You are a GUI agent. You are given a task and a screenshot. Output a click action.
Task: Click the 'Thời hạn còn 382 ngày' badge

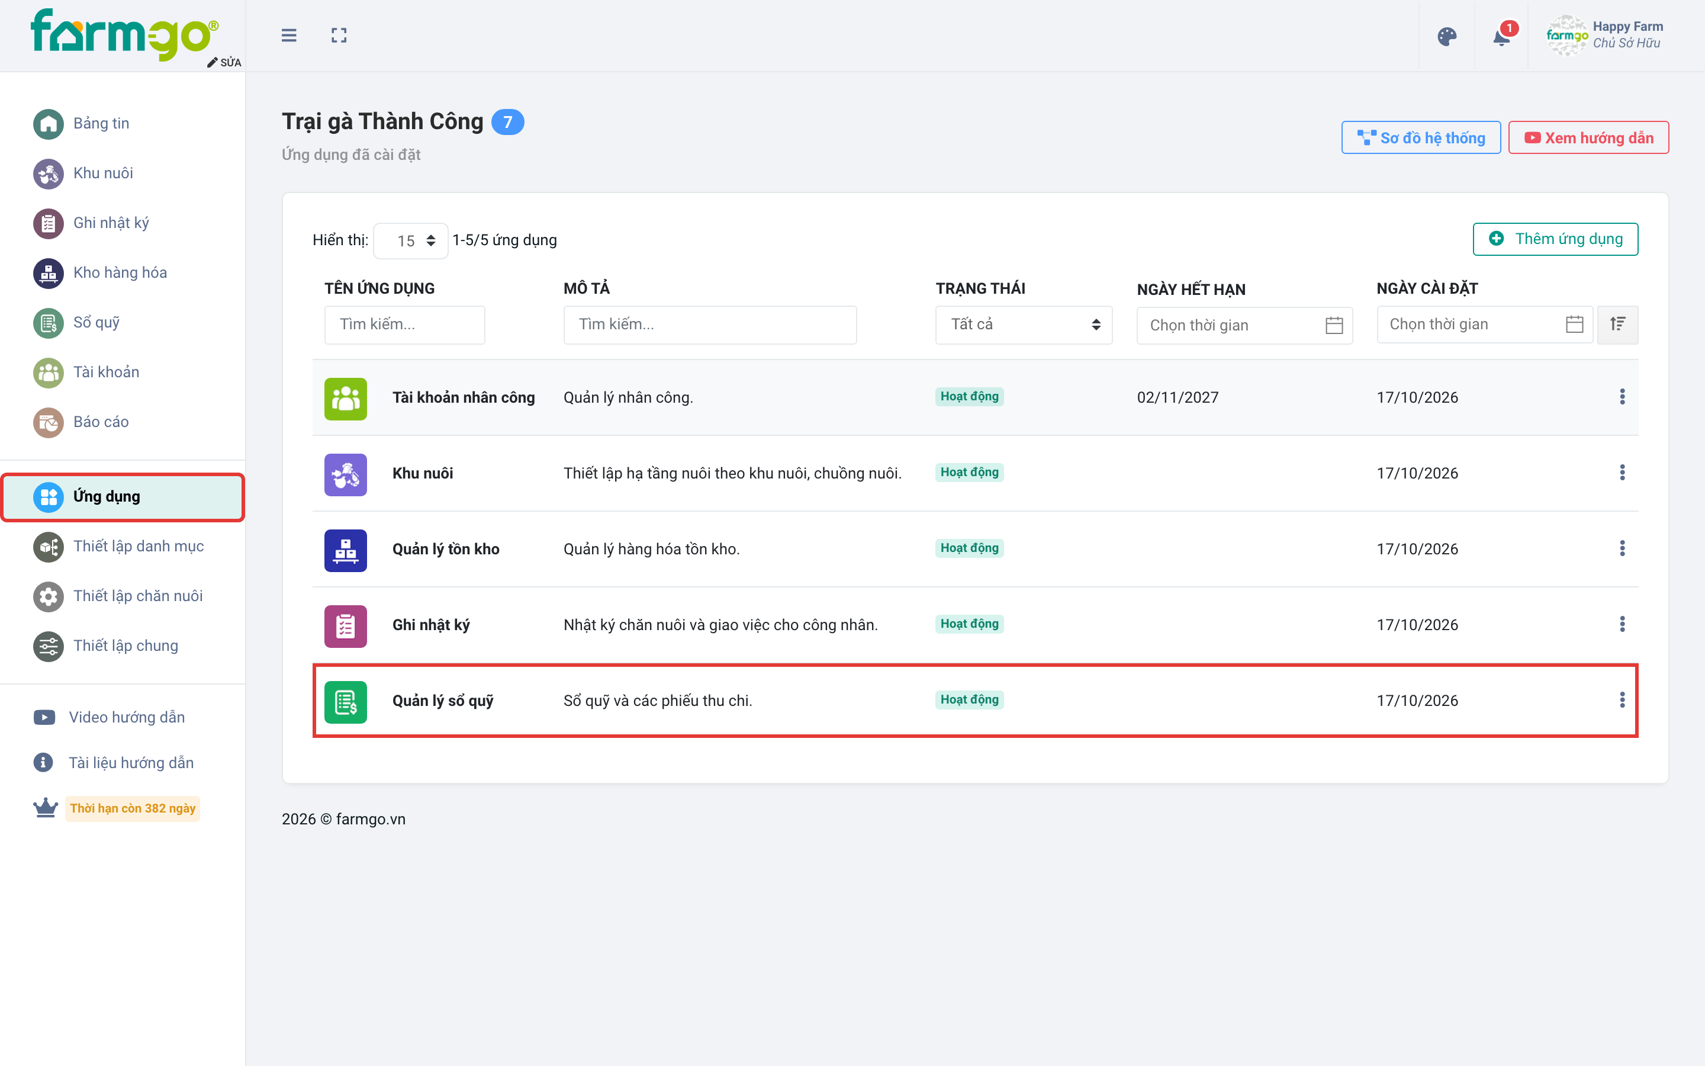pos(133,808)
